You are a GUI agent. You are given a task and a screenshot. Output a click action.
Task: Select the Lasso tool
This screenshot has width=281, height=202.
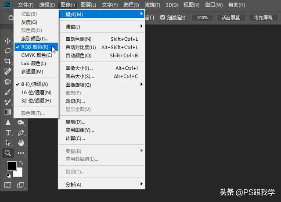[x=8, y=51]
